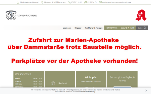Open the Datenschutzerklärung link
This screenshot has width=151, height=94.
point(88,91)
